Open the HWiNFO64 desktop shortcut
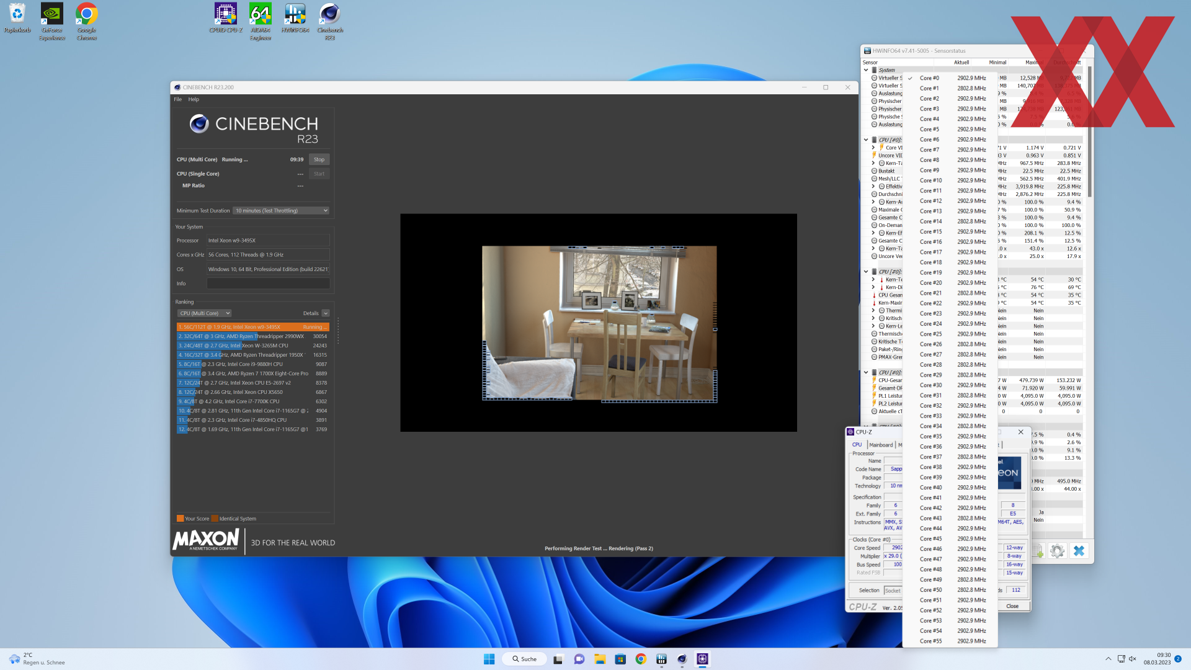The image size is (1191, 670). tap(295, 19)
